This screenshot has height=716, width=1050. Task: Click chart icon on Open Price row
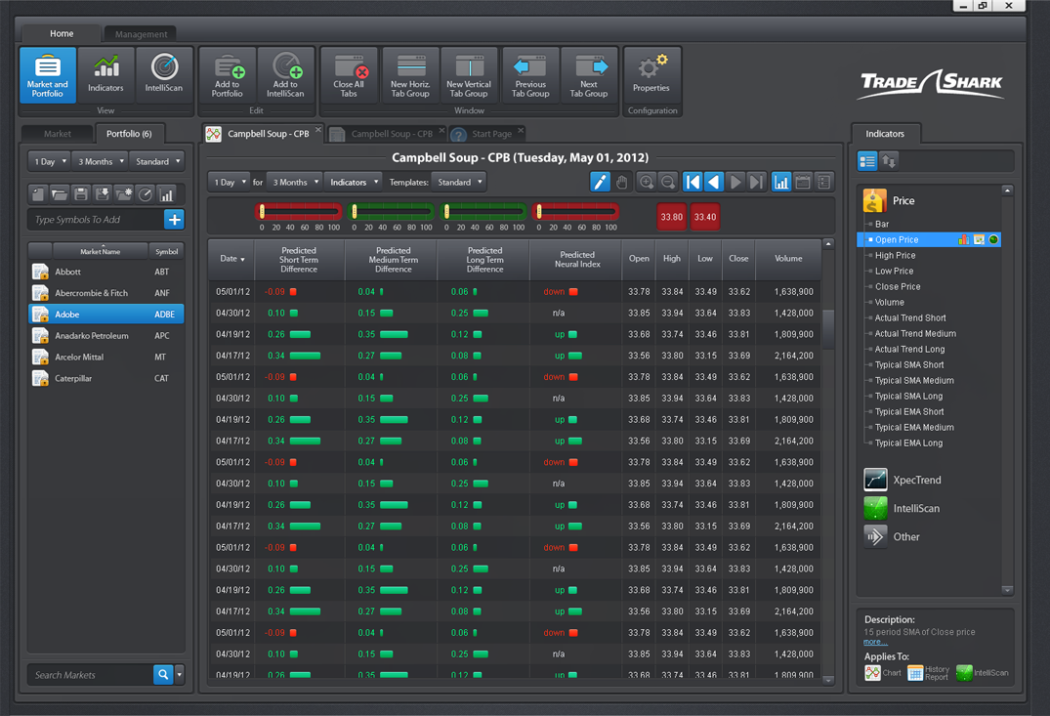point(964,239)
